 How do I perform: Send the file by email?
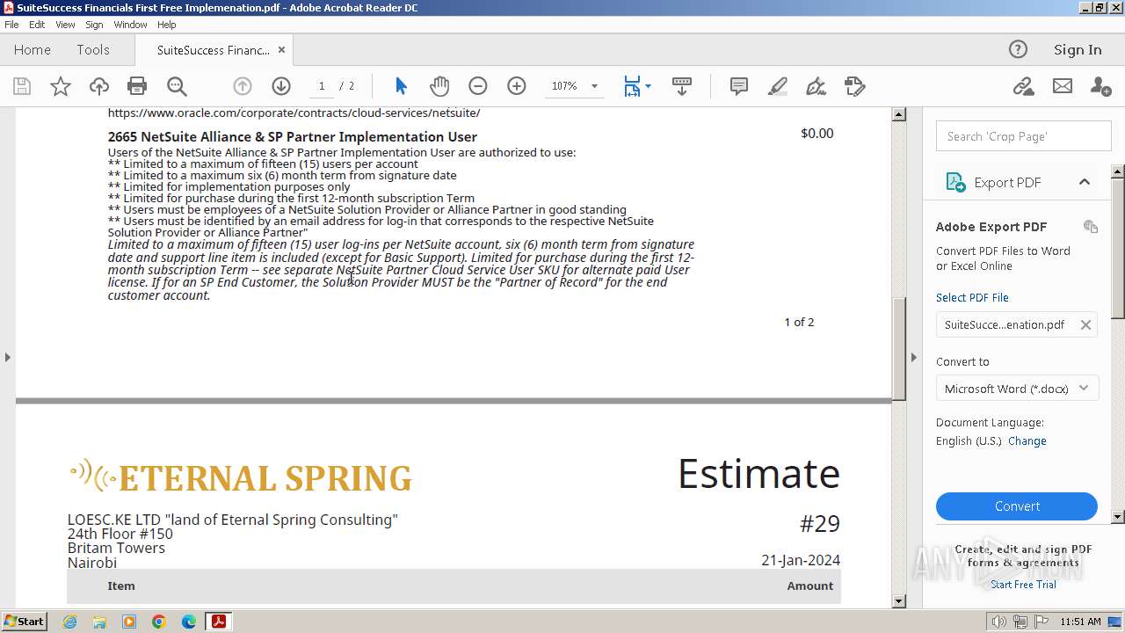tap(1063, 86)
